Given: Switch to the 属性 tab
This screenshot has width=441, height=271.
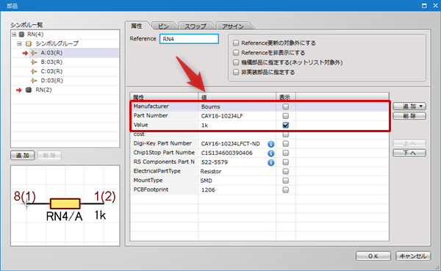Looking at the screenshot, I should click(x=137, y=26).
